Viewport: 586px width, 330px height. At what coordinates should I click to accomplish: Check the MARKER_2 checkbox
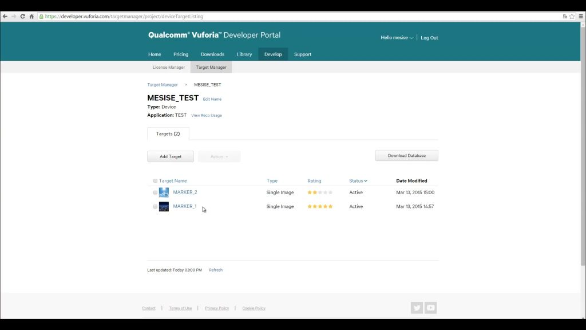tap(156, 192)
